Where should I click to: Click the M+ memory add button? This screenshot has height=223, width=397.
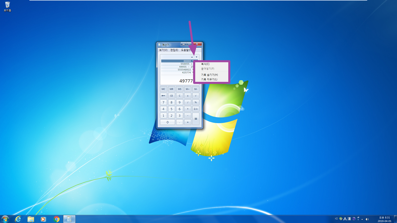187,89
